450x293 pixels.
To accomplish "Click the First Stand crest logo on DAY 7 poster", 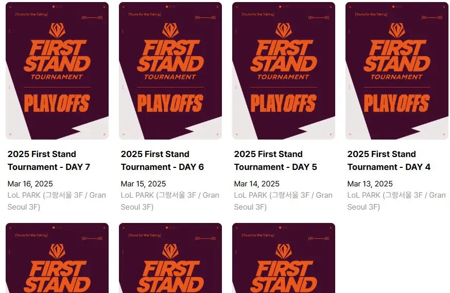I will tap(57, 30).
